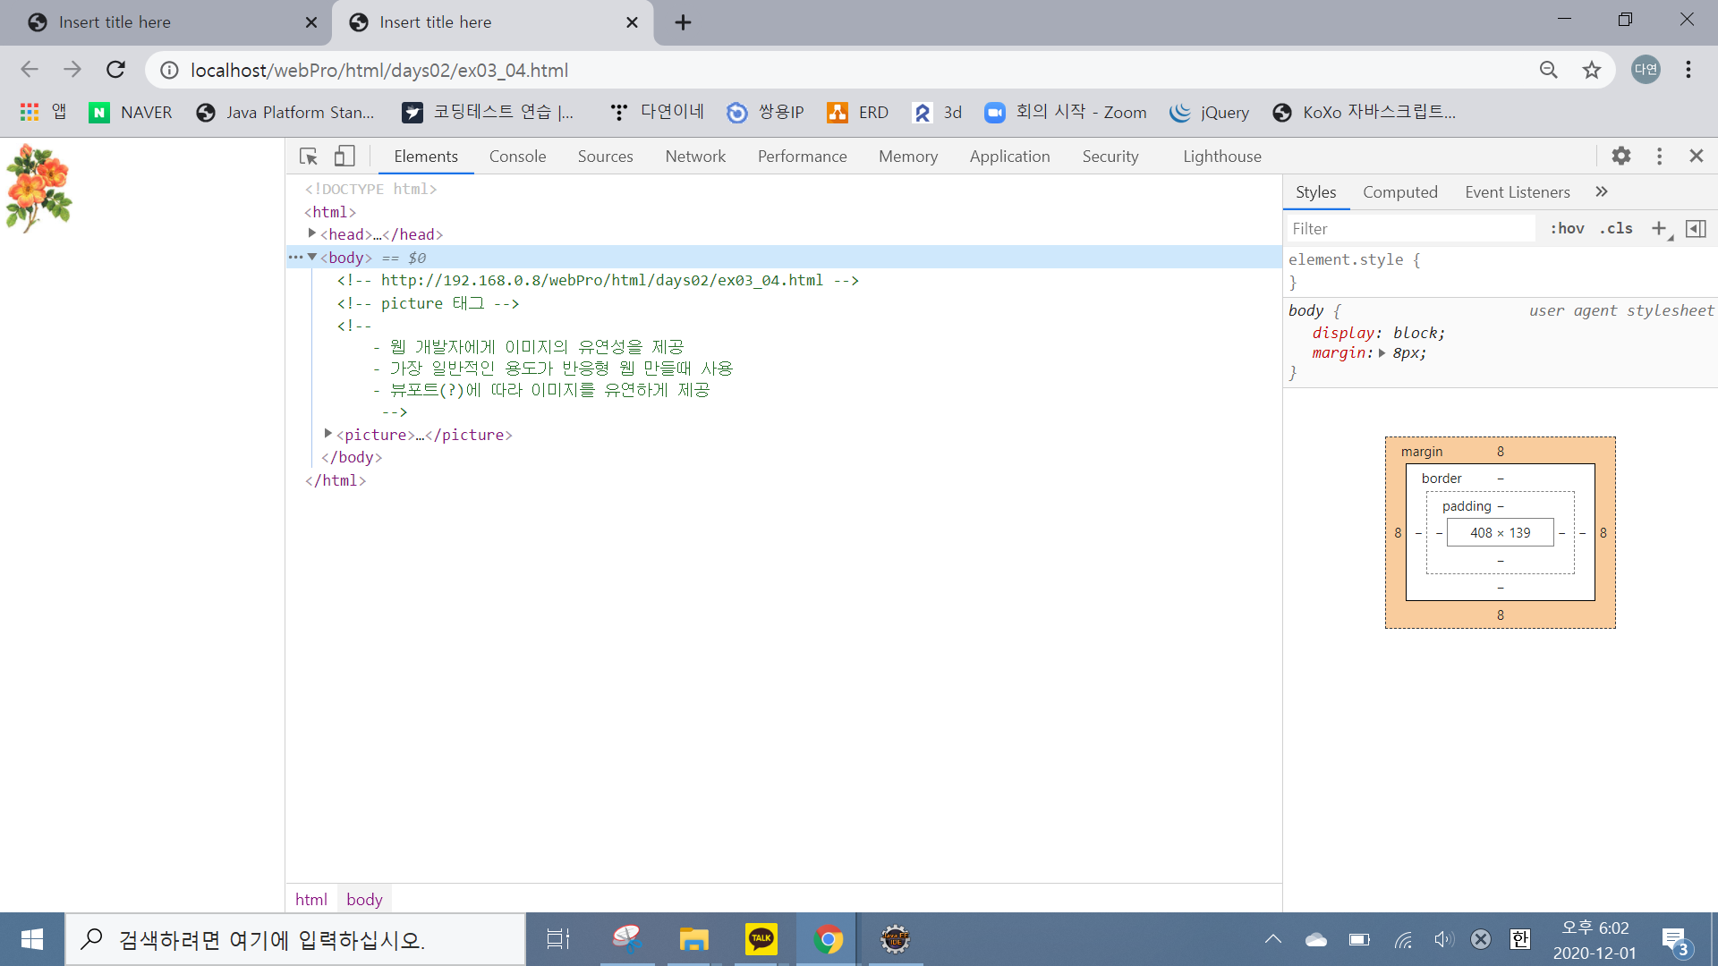Toggle the :hov element state panel
The height and width of the screenshot is (966, 1718).
coord(1567,229)
